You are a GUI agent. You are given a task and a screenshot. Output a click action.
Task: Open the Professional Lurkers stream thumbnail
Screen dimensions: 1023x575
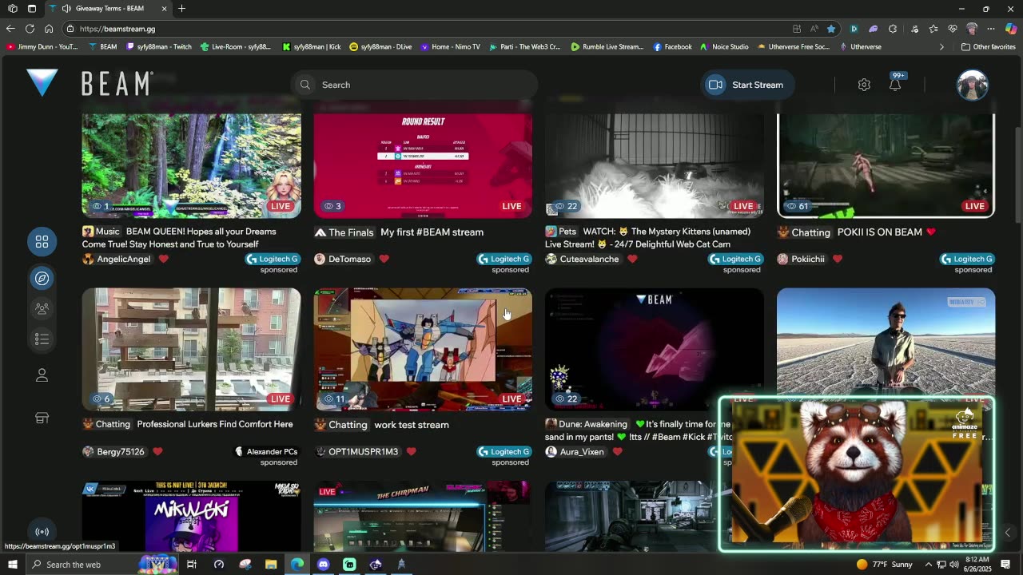192,349
